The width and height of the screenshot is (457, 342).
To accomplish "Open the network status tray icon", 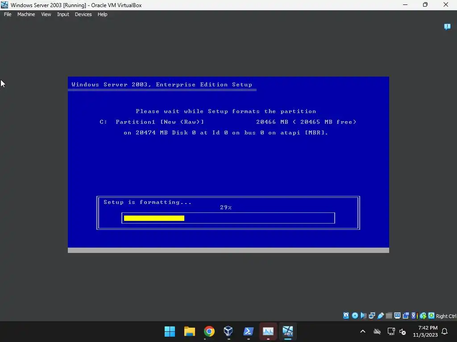I will click(x=391, y=331).
